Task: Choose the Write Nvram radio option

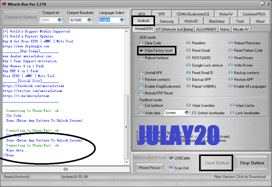Action: click(x=230, y=65)
